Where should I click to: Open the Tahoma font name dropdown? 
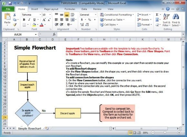40,15
